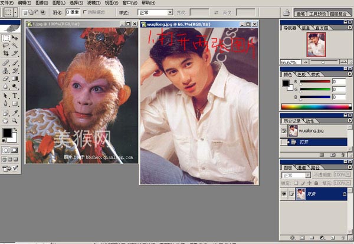Switch to the 通道 (Channels) tab
The width and height of the screenshot is (354, 244).
tap(301, 168)
